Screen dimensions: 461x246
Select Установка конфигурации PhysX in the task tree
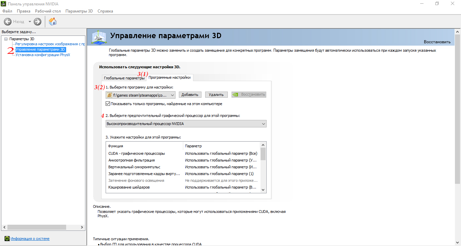tap(43, 55)
